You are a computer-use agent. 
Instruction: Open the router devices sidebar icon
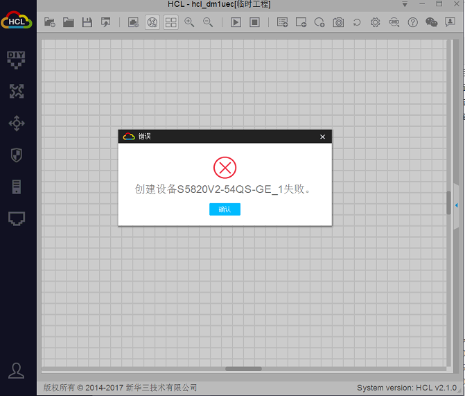(17, 91)
